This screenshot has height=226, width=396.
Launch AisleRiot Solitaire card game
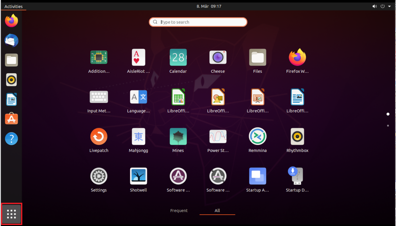pyautogui.click(x=138, y=57)
